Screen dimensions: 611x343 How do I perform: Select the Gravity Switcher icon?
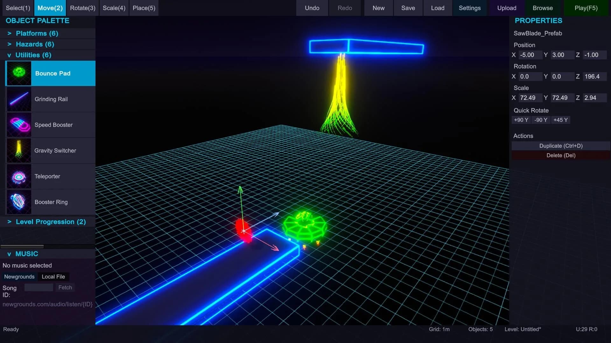pyautogui.click(x=19, y=151)
